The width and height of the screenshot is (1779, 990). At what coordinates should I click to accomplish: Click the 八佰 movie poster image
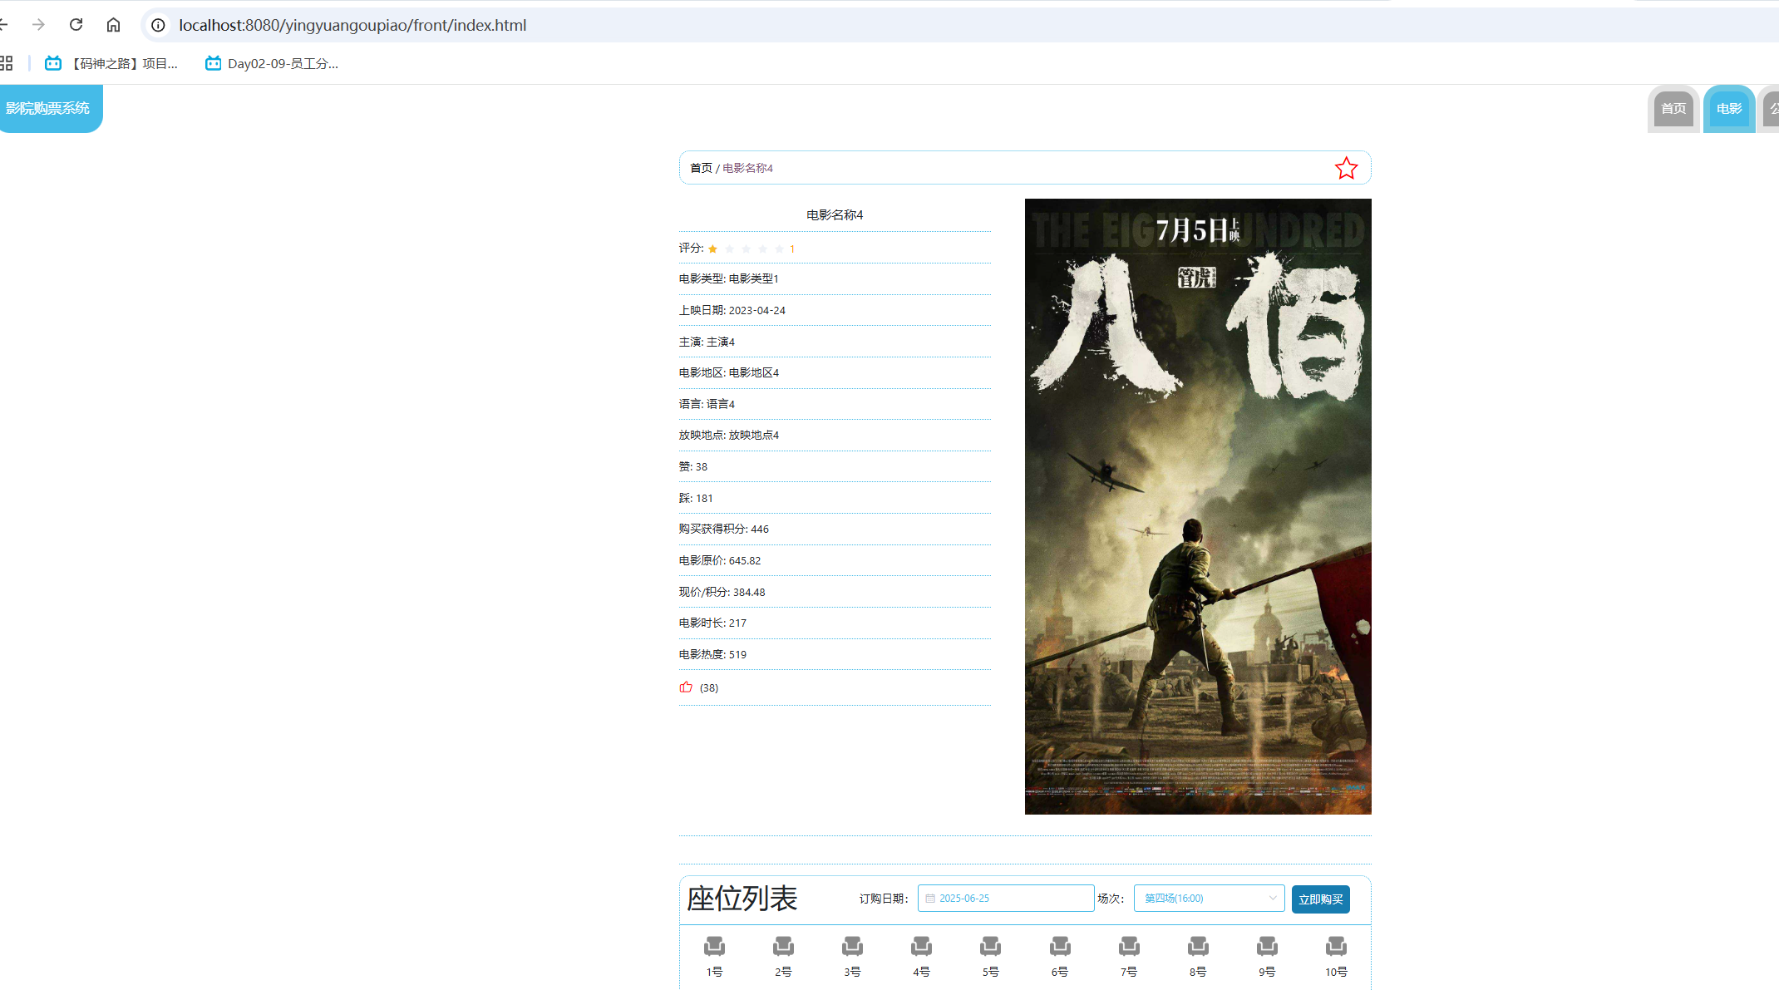click(x=1198, y=506)
